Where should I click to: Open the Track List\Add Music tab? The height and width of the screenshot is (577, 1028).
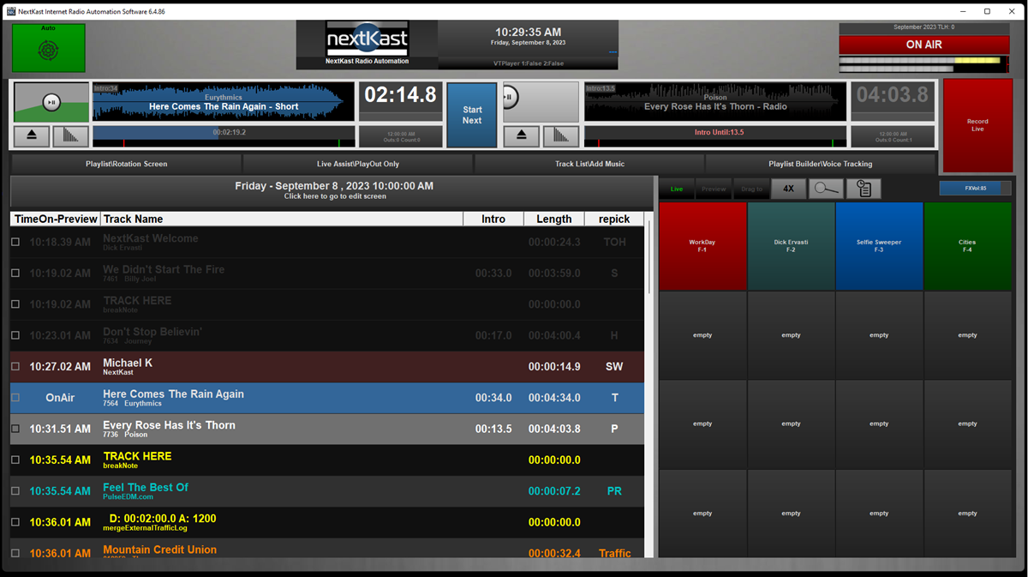coord(589,164)
